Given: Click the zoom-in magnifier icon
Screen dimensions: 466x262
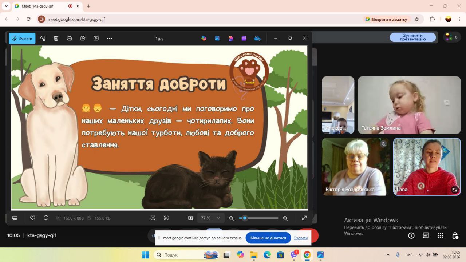Looking at the screenshot, I should pos(285,218).
